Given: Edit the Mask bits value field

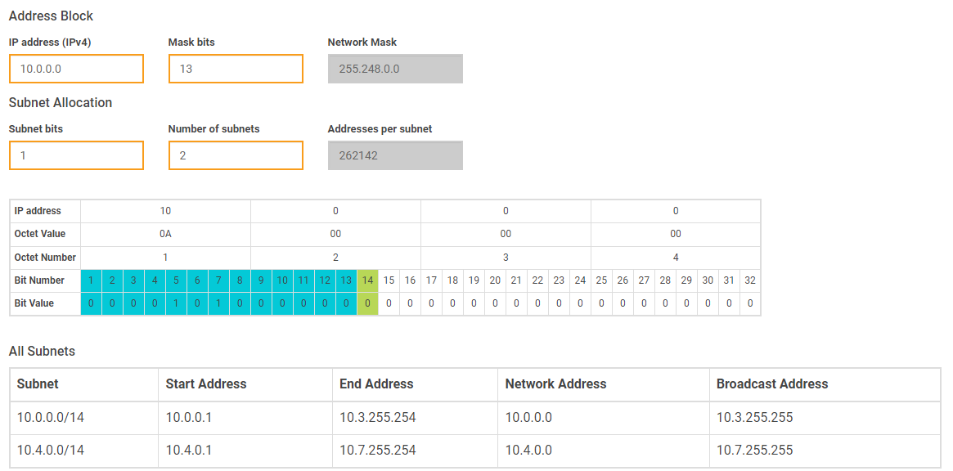Looking at the screenshot, I should point(236,69).
